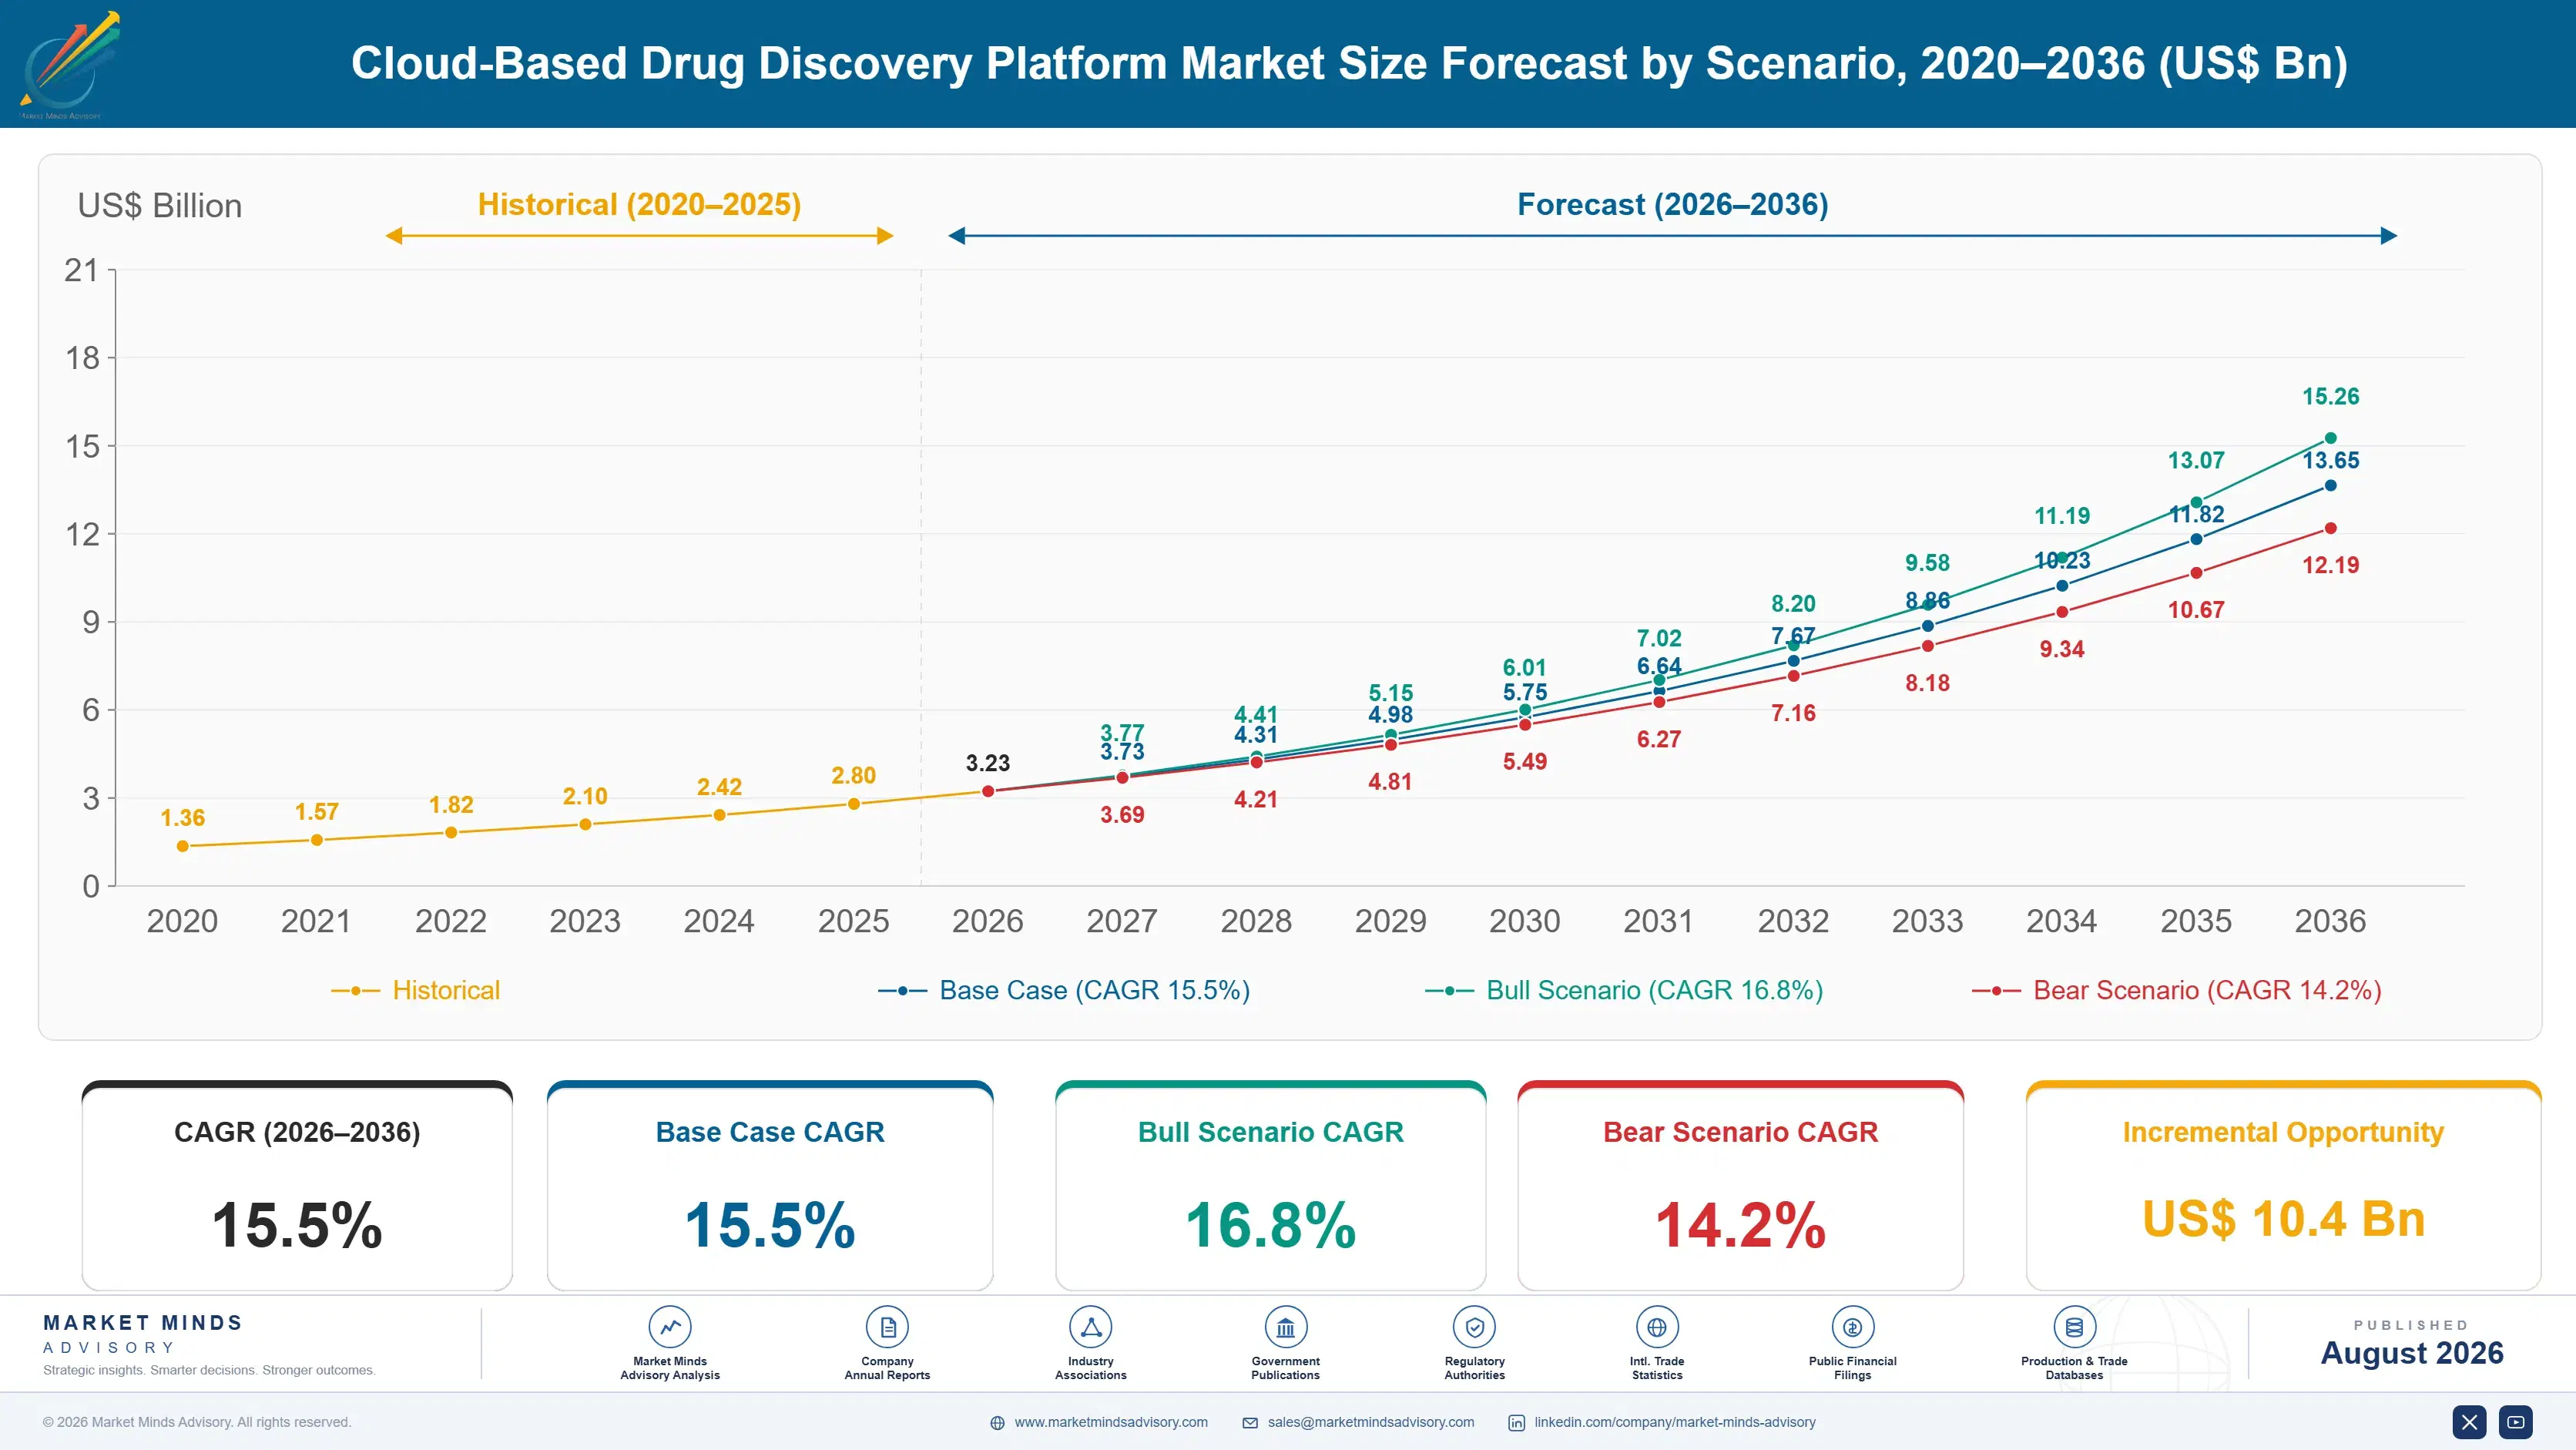Click the Industry Associations icon
This screenshot has height=1450, width=2576.
coord(1091,1327)
